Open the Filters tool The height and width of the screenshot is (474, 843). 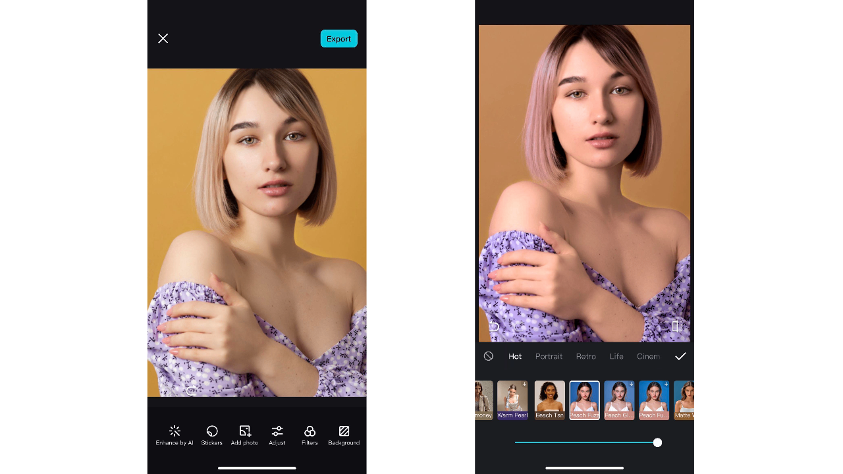pos(310,435)
